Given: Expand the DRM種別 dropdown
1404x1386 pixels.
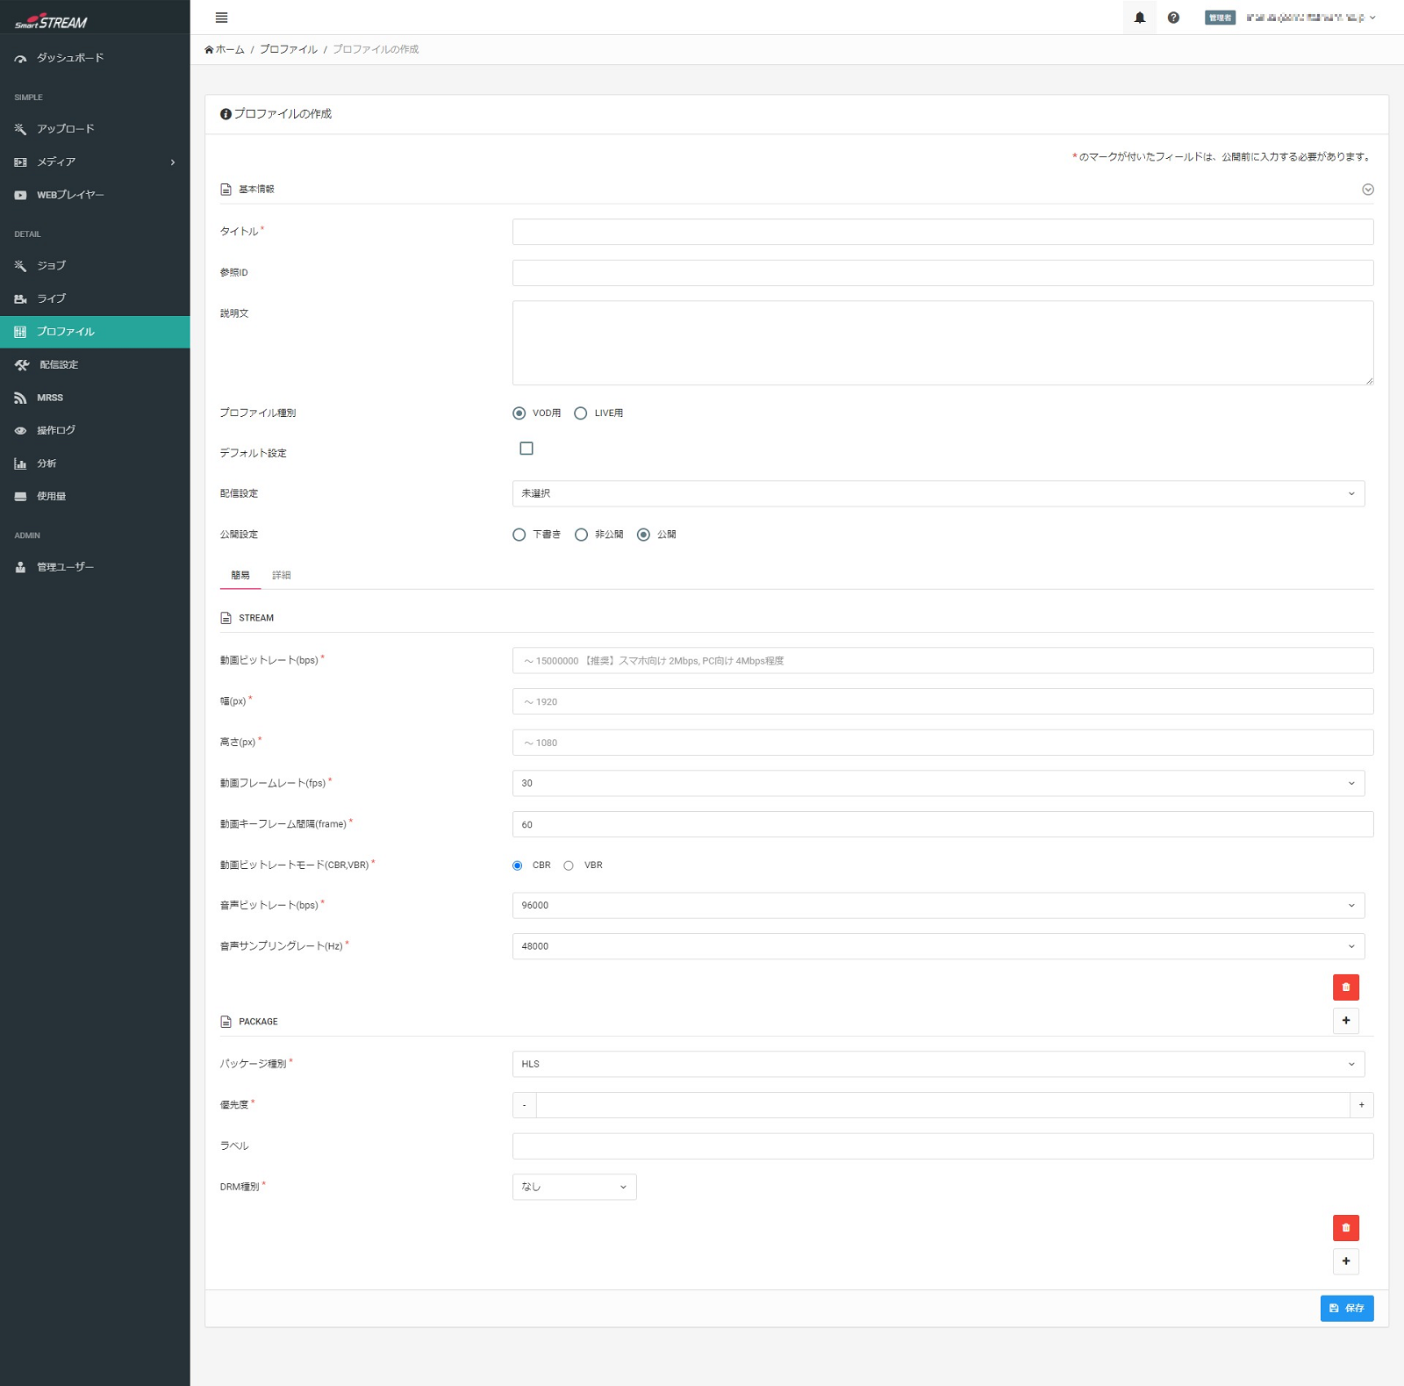Looking at the screenshot, I should 574,1187.
